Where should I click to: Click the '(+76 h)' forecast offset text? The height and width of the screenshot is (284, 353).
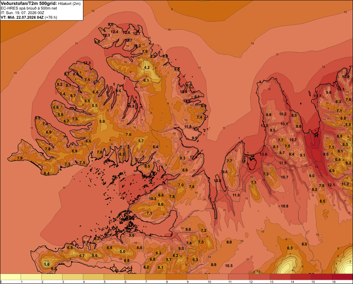click(x=51, y=17)
